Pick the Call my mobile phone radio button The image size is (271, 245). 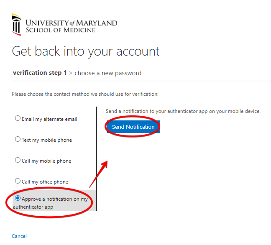point(18,160)
